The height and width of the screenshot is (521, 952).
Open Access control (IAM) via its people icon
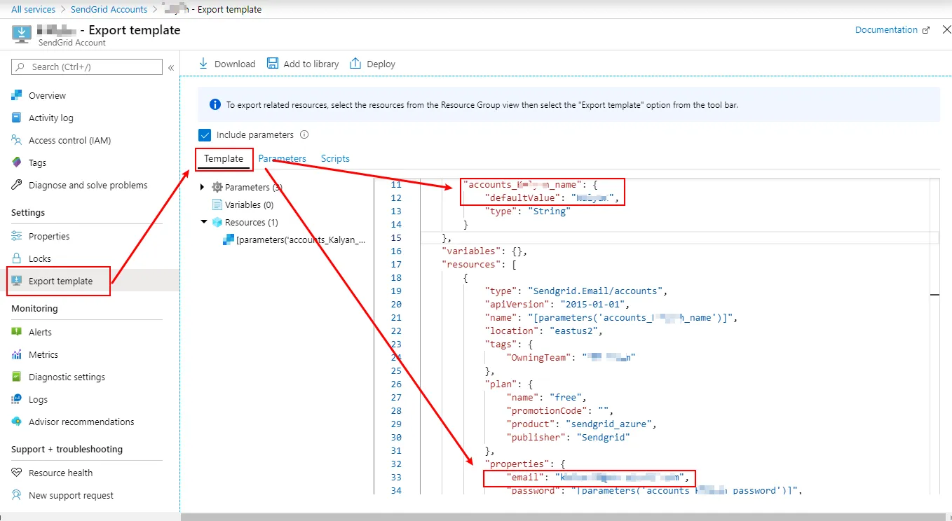point(17,140)
